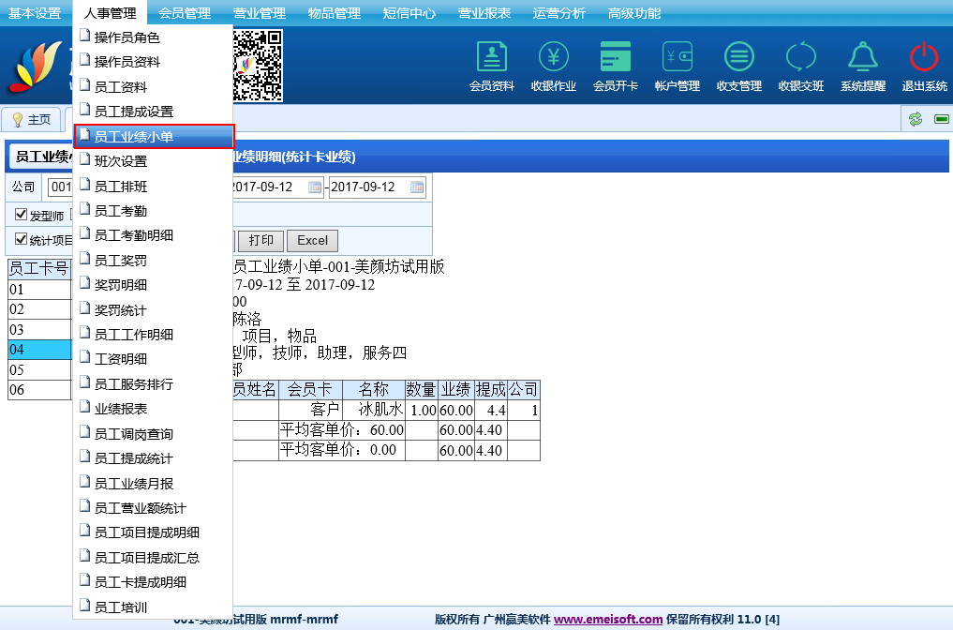This screenshot has width=953, height=630.
Task: Open end date calendar picker
Action: pos(417,187)
